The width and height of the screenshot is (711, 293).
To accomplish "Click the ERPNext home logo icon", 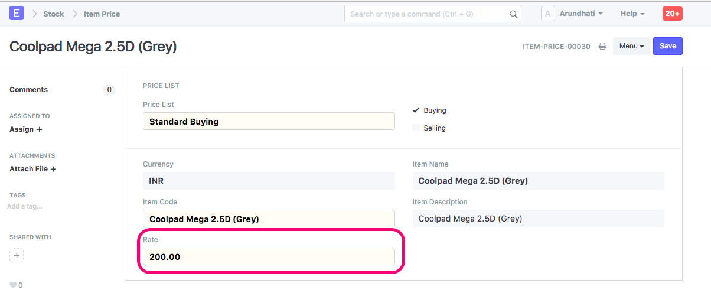I will point(17,14).
